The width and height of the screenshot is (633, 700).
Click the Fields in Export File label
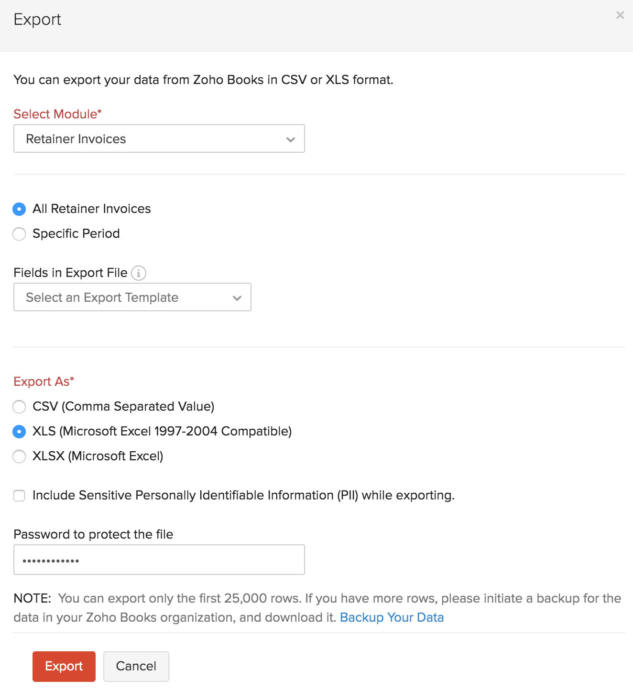point(70,272)
